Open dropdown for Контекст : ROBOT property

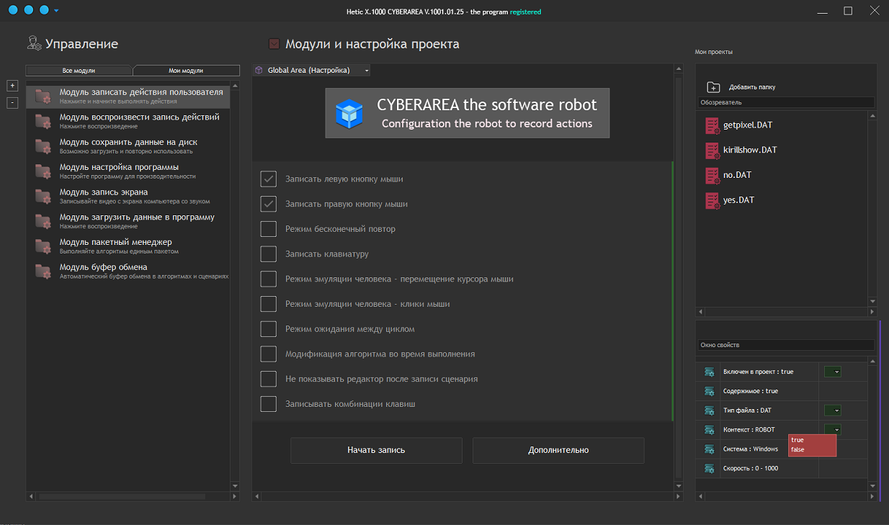point(833,430)
